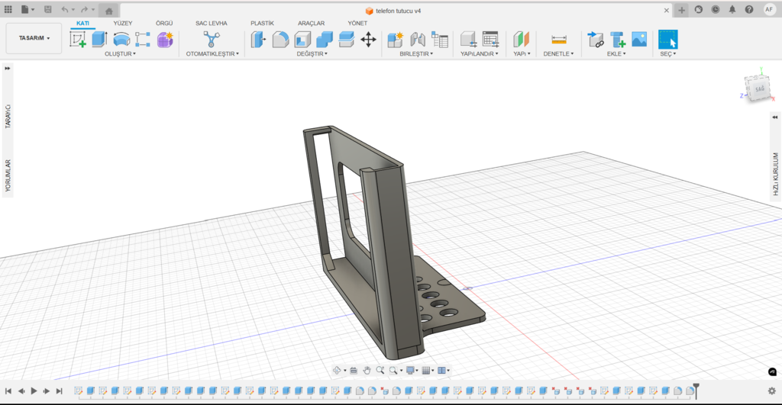This screenshot has width=782, height=405.
Task: Click the Insert Derive link icon
Action: pos(596,40)
